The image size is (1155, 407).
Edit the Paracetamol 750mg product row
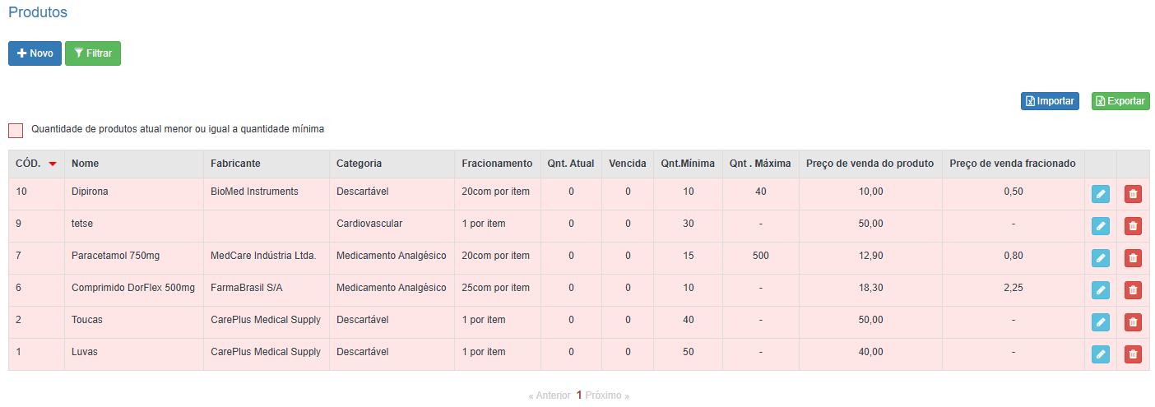tap(1100, 258)
